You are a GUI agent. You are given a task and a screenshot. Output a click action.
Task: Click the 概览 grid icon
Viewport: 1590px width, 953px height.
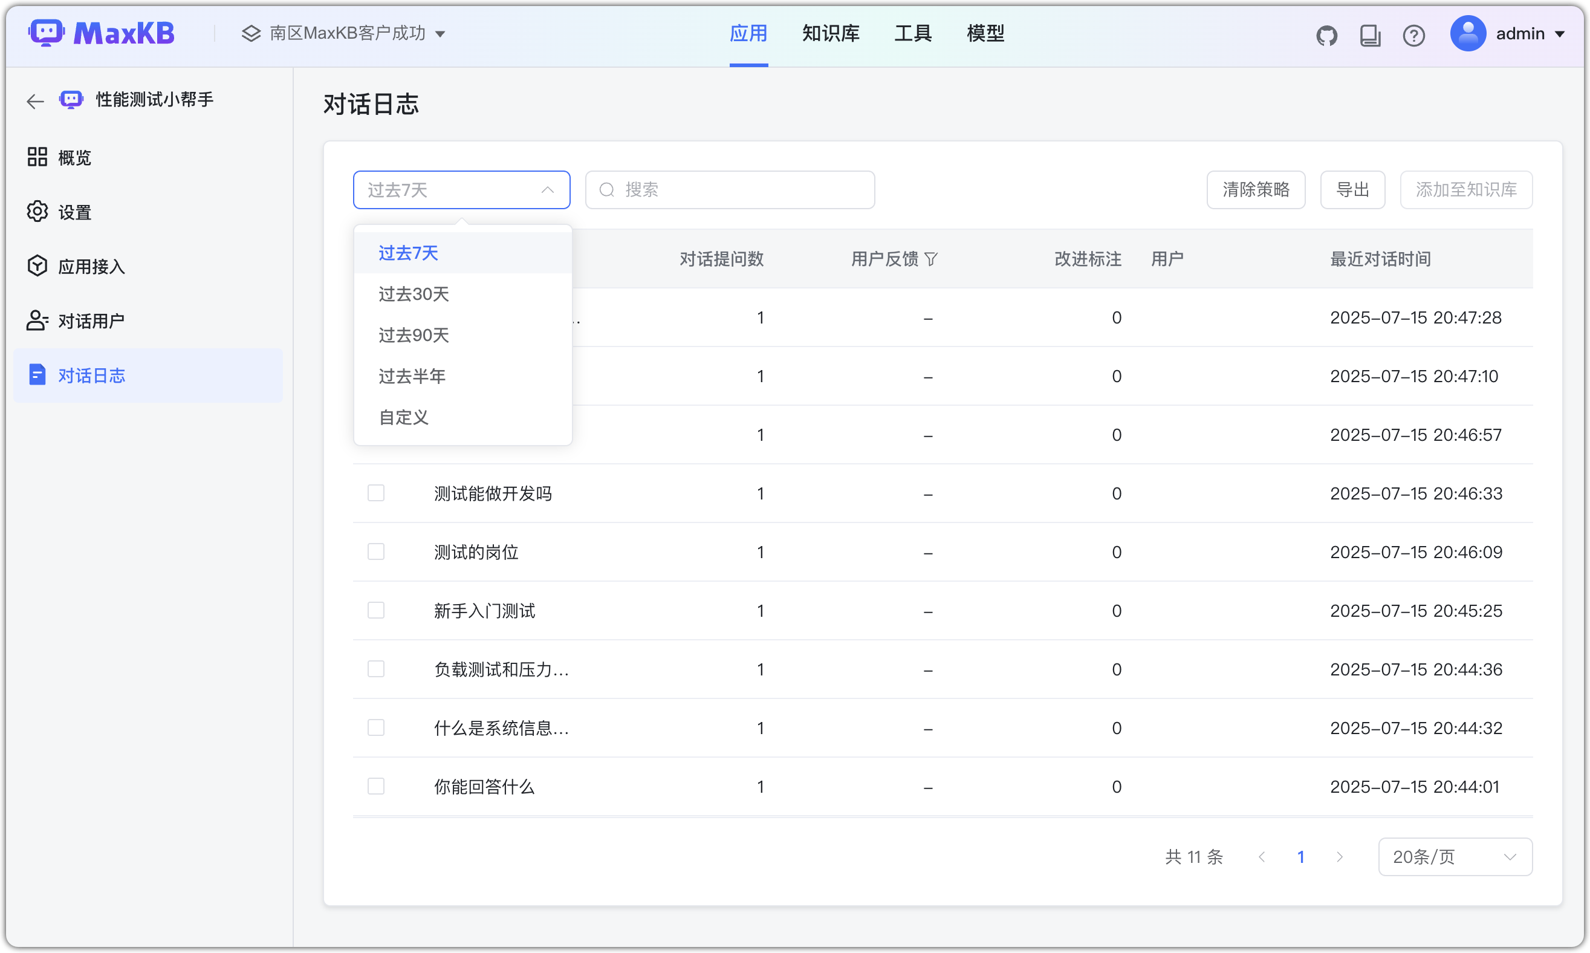tap(37, 157)
